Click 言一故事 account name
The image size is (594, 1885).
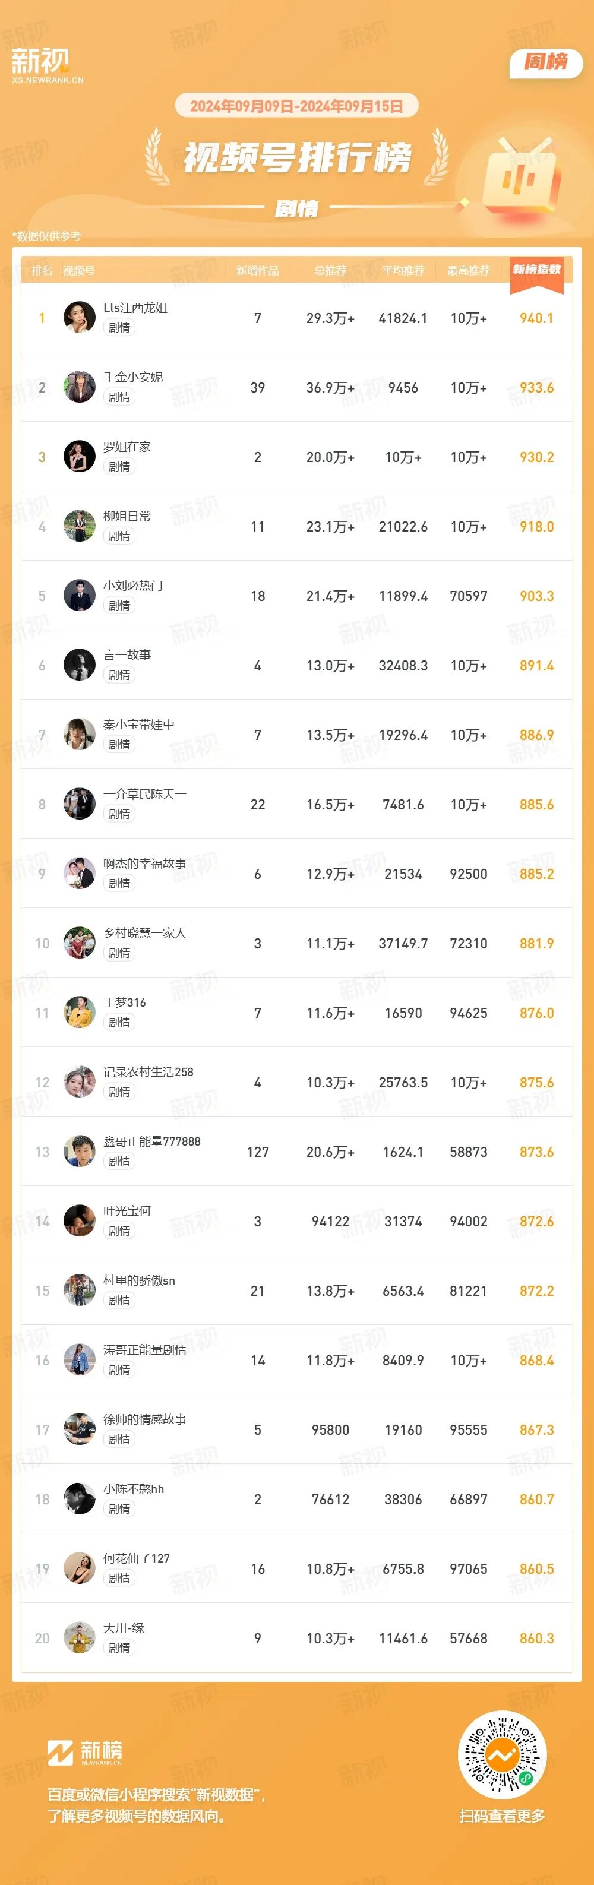click(x=127, y=655)
